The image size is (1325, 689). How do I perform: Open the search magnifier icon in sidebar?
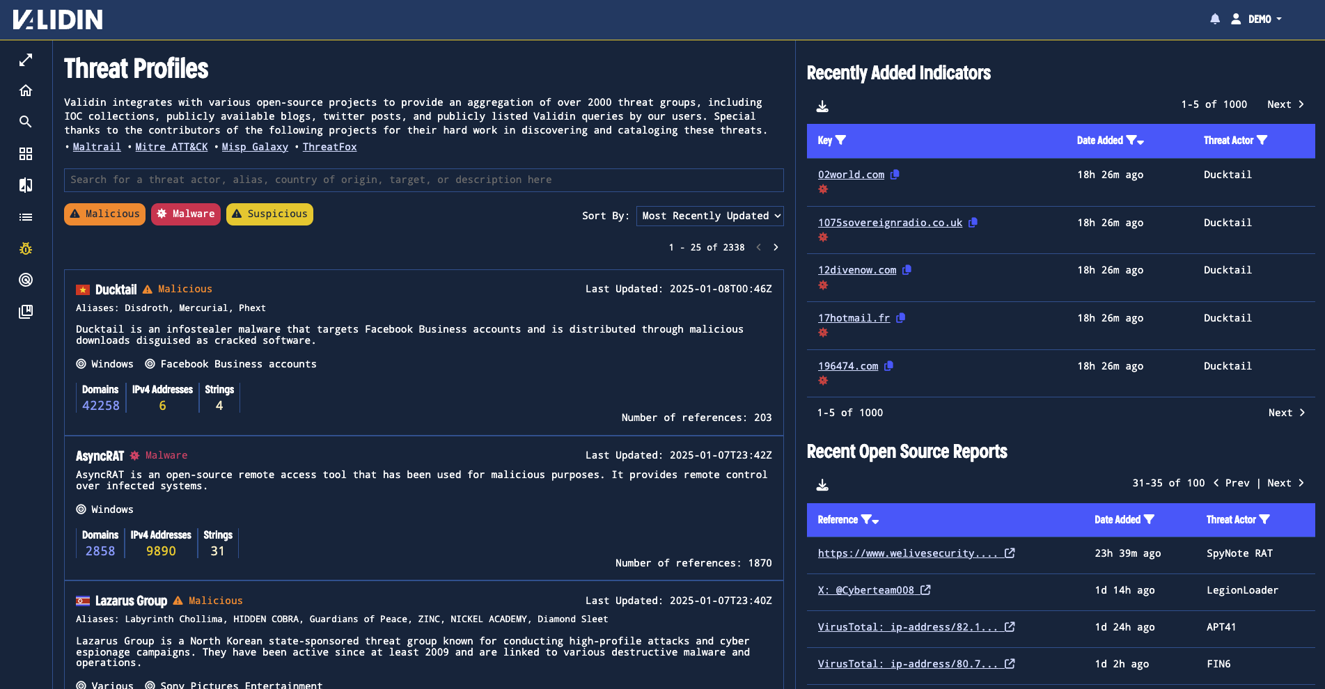pos(26,122)
